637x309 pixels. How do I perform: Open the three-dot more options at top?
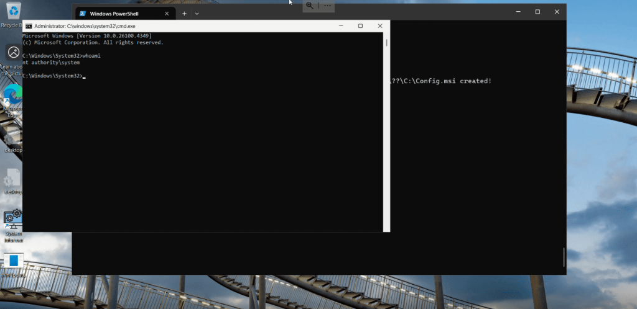(327, 5)
